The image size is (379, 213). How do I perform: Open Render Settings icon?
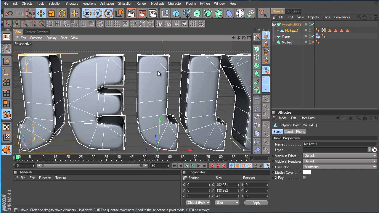pyautogui.click(x=153, y=13)
